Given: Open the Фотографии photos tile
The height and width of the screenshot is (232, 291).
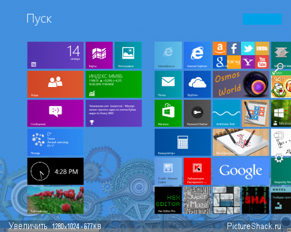Looking at the screenshot, I should (128, 55).
